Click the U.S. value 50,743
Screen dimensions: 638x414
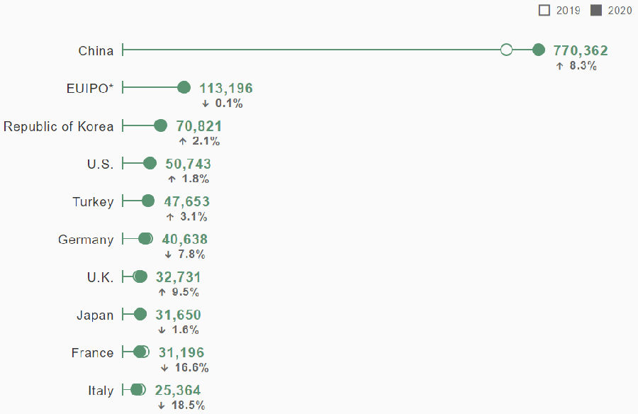(188, 164)
